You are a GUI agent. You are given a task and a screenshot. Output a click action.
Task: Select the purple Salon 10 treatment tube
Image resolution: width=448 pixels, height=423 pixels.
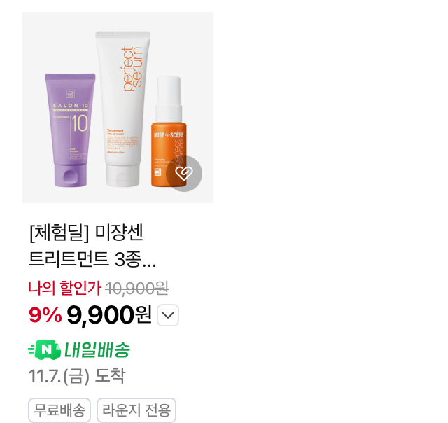click(x=70, y=130)
